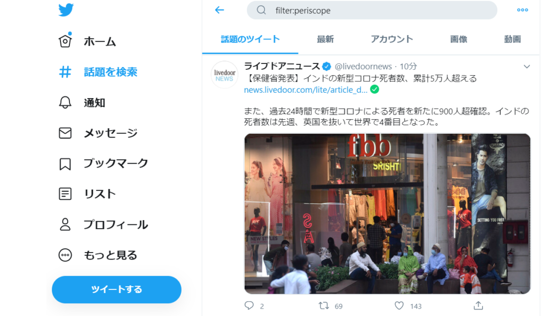Screen dimensions: 547x316
Task: Open search options three-dot menu
Action: [522, 10]
